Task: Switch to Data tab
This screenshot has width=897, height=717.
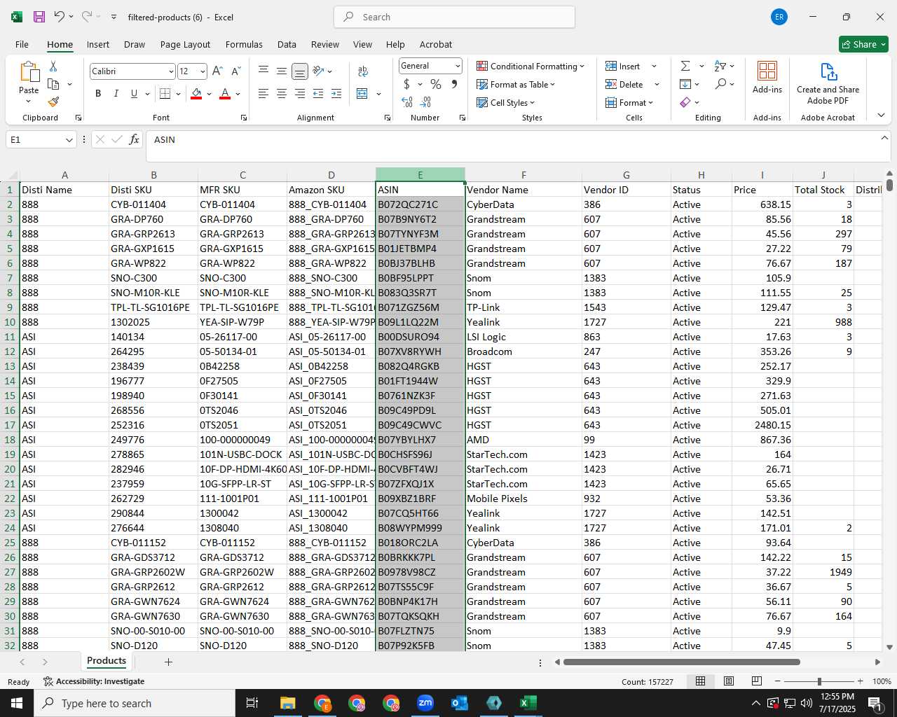Action: click(287, 44)
